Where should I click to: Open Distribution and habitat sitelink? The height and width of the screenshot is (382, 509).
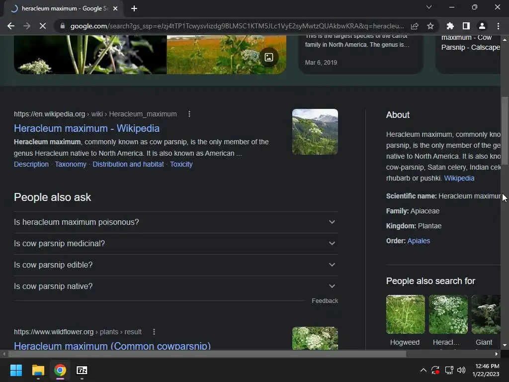coord(128,164)
